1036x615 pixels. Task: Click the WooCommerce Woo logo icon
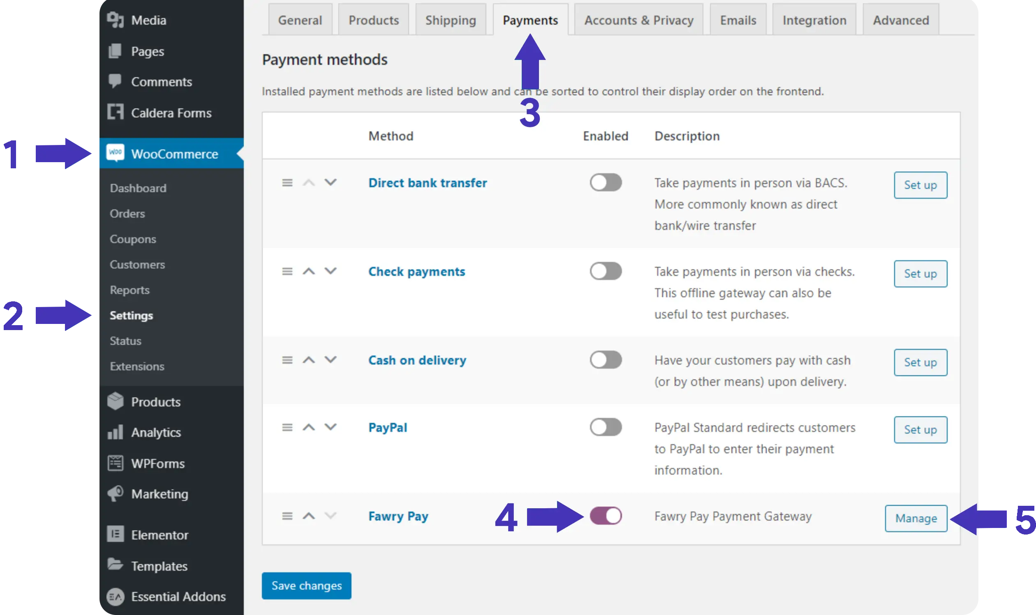coord(116,153)
